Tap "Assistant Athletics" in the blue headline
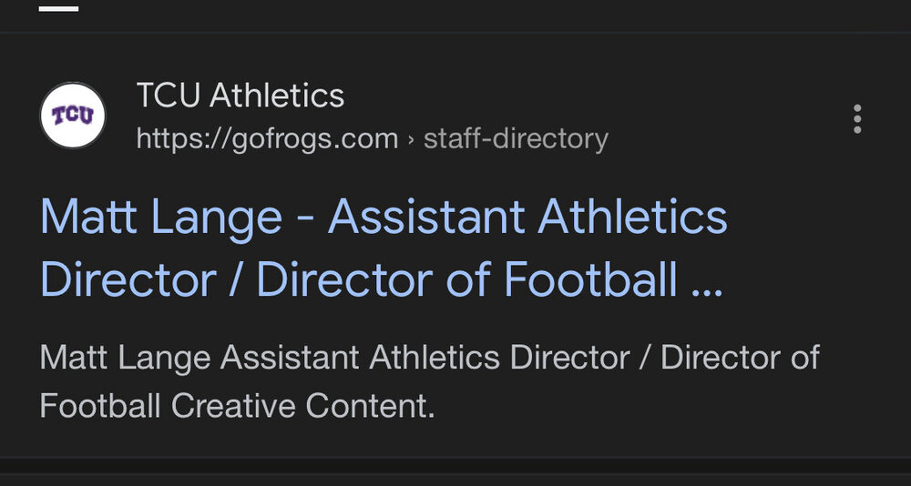Image resolution: width=911 pixels, height=486 pixels. click(527, 218)
